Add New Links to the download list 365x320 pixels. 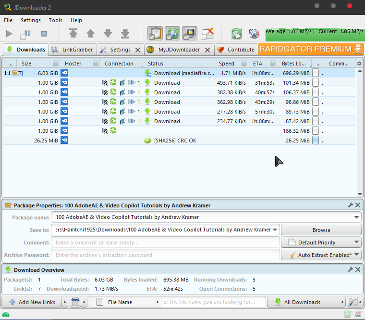(32, 302)
